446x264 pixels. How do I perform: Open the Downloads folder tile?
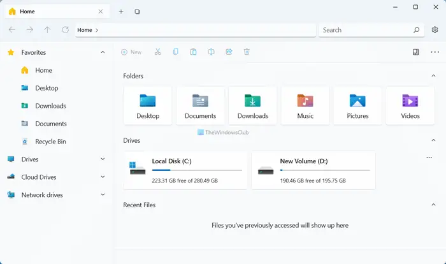[252, 106]
